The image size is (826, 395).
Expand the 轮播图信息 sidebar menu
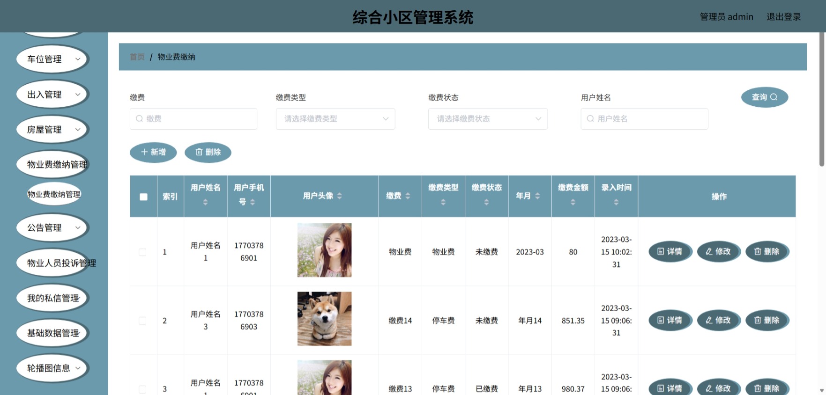click(52, 368)
